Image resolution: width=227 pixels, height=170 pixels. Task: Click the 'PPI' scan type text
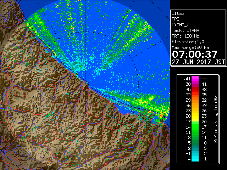click(x=175, y=19)
